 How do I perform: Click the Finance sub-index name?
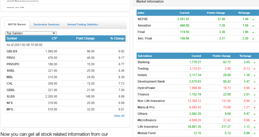pos(143,94)
